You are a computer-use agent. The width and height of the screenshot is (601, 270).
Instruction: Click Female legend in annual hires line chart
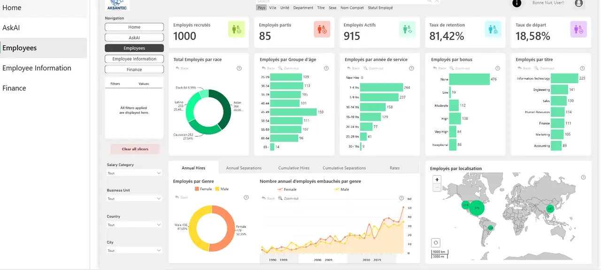point(287,189)
